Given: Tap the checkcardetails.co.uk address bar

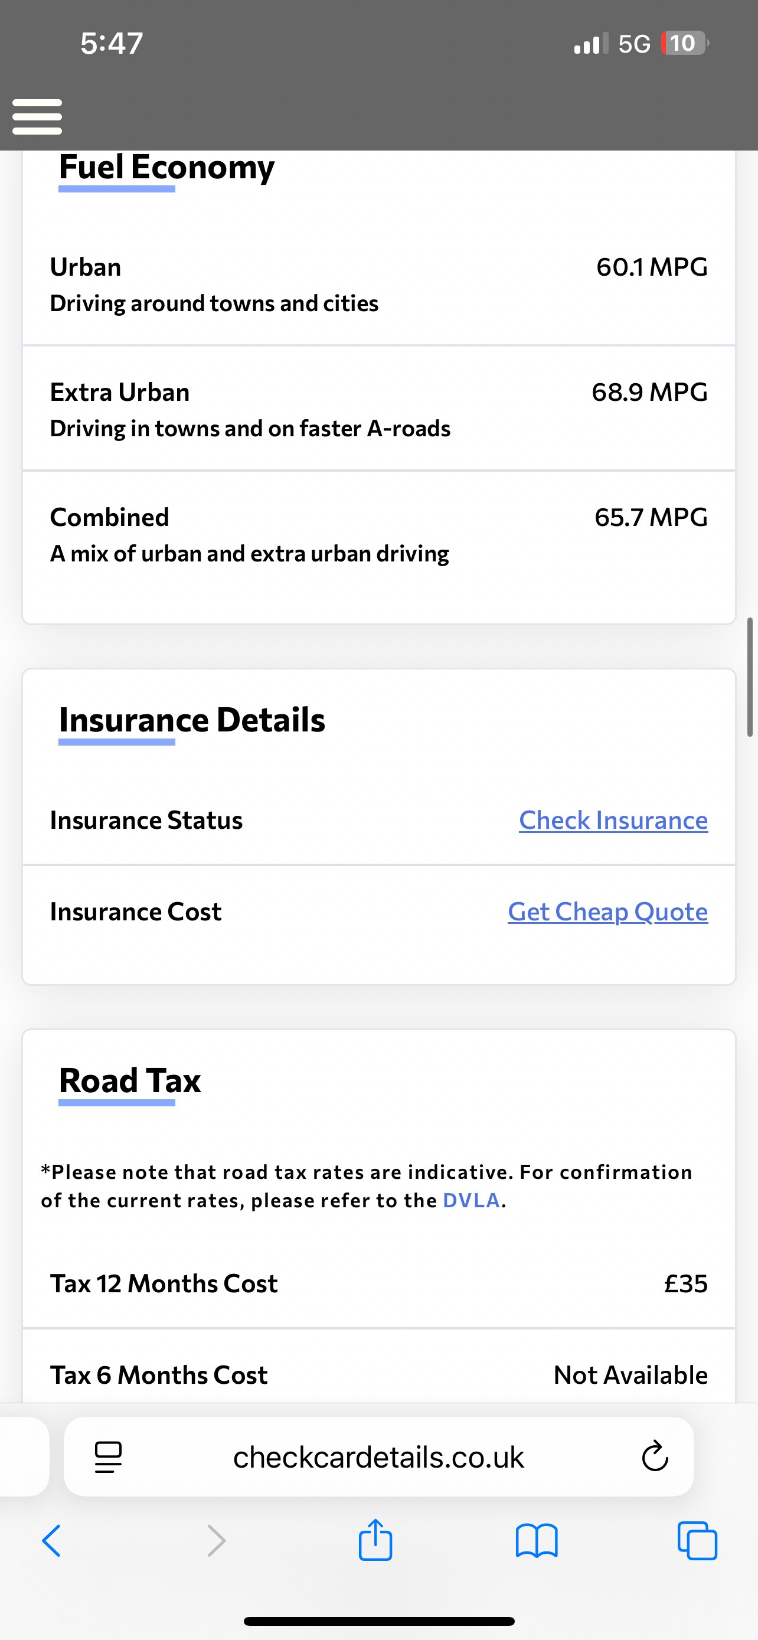Looking at the screenshot, I should (378, 1456).
